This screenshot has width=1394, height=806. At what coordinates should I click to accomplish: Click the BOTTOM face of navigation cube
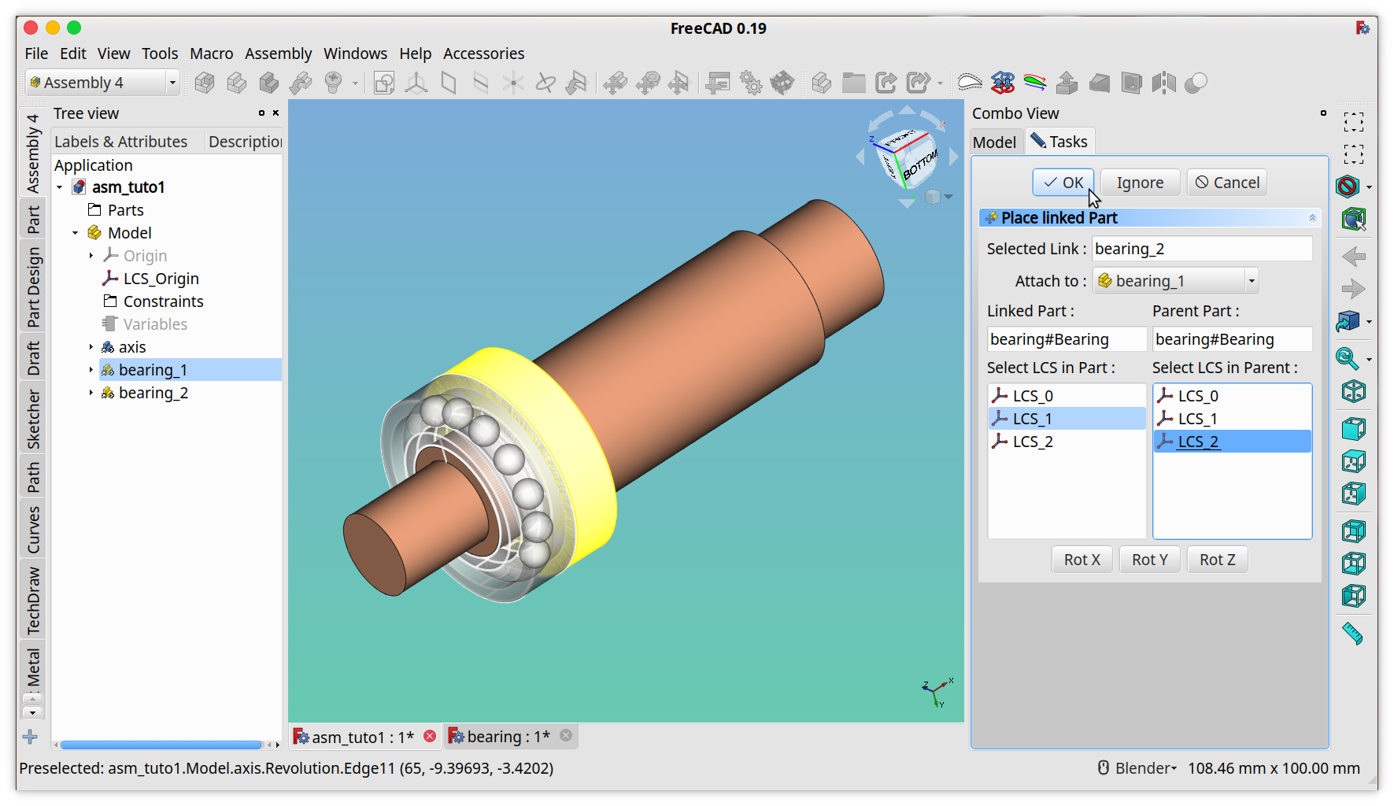pos(920,165)
